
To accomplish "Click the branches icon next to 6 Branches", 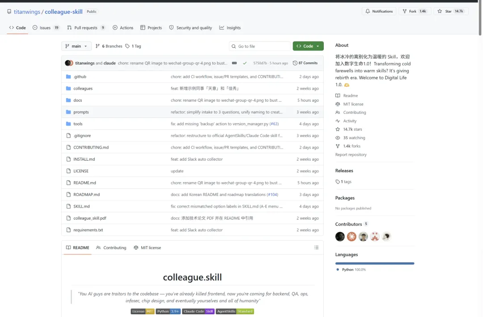I will (x=97, y=46).
